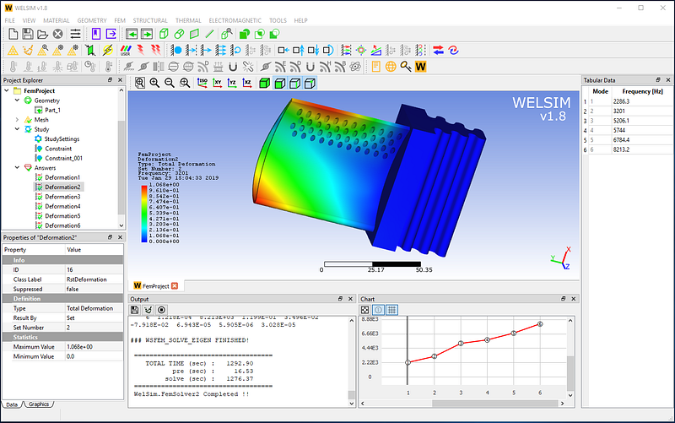
Task: Click the Open folder icon
Action: click(42, 34)
